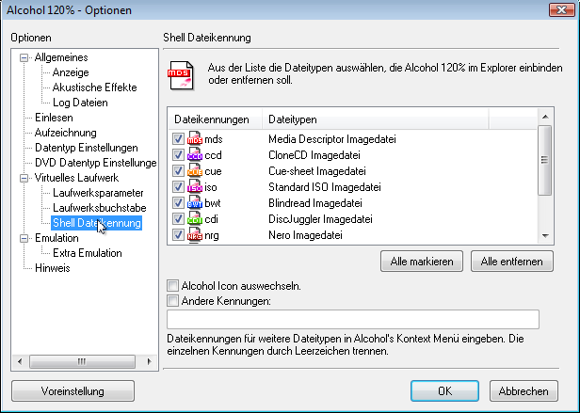Select 'Media Descriptor Imagedatei' row text
The height and width of the screenshot is (413, 580).
(x=332, y=139)
